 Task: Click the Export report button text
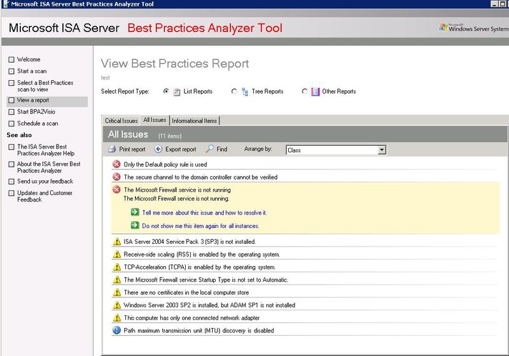pyautogui.click(x=181, y=149)
